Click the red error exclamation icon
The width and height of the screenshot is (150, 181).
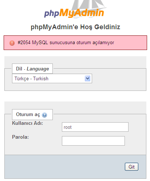click(x=12, y=43)
